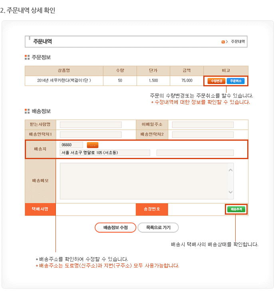This screenshot has width=274, height=297.
Task: Focus the 받는사람명 recipient name field
Action: click(x=91, y=125)
